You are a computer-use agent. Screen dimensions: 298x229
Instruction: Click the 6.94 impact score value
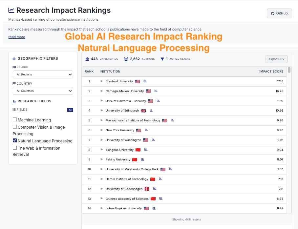(x=280, y=199)
